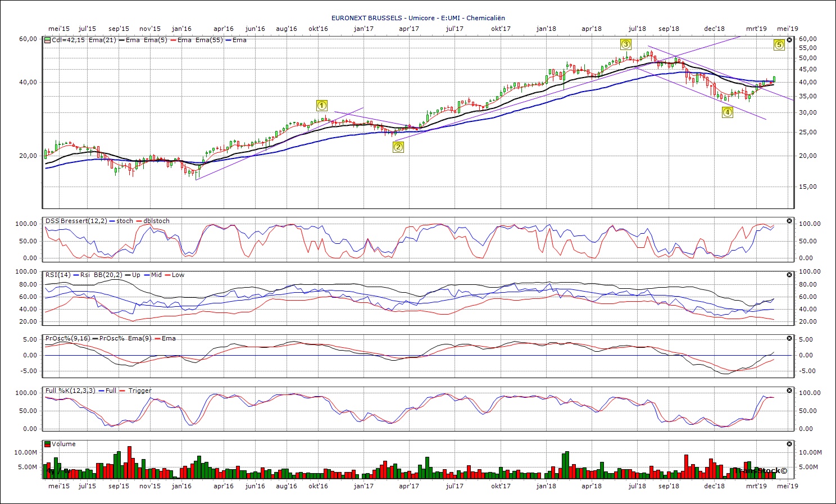Image resolution: width=836 pixels, height=504 pixels.
Task: Close the main price chart panel
Action: click(789, 40)
